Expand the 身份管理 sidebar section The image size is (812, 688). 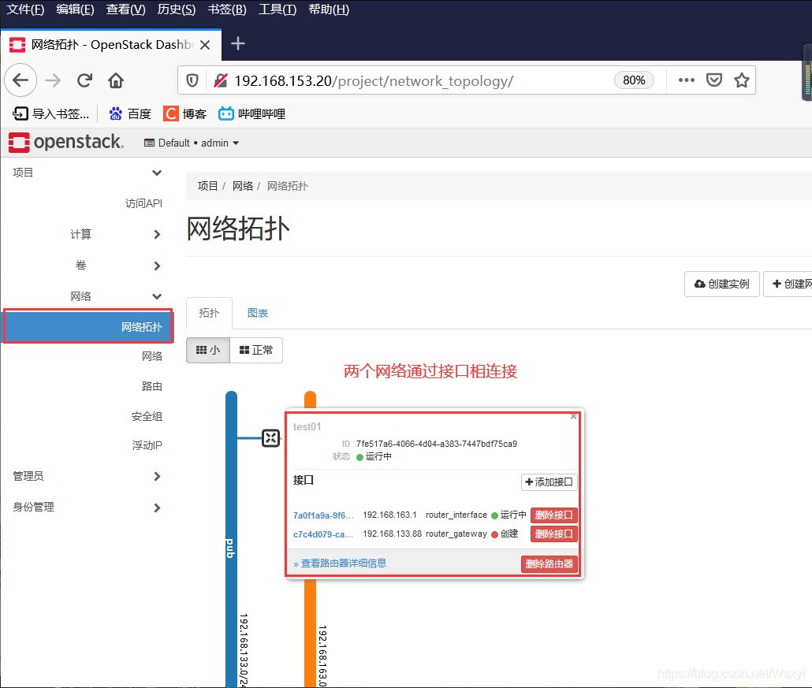coord(87,508)
